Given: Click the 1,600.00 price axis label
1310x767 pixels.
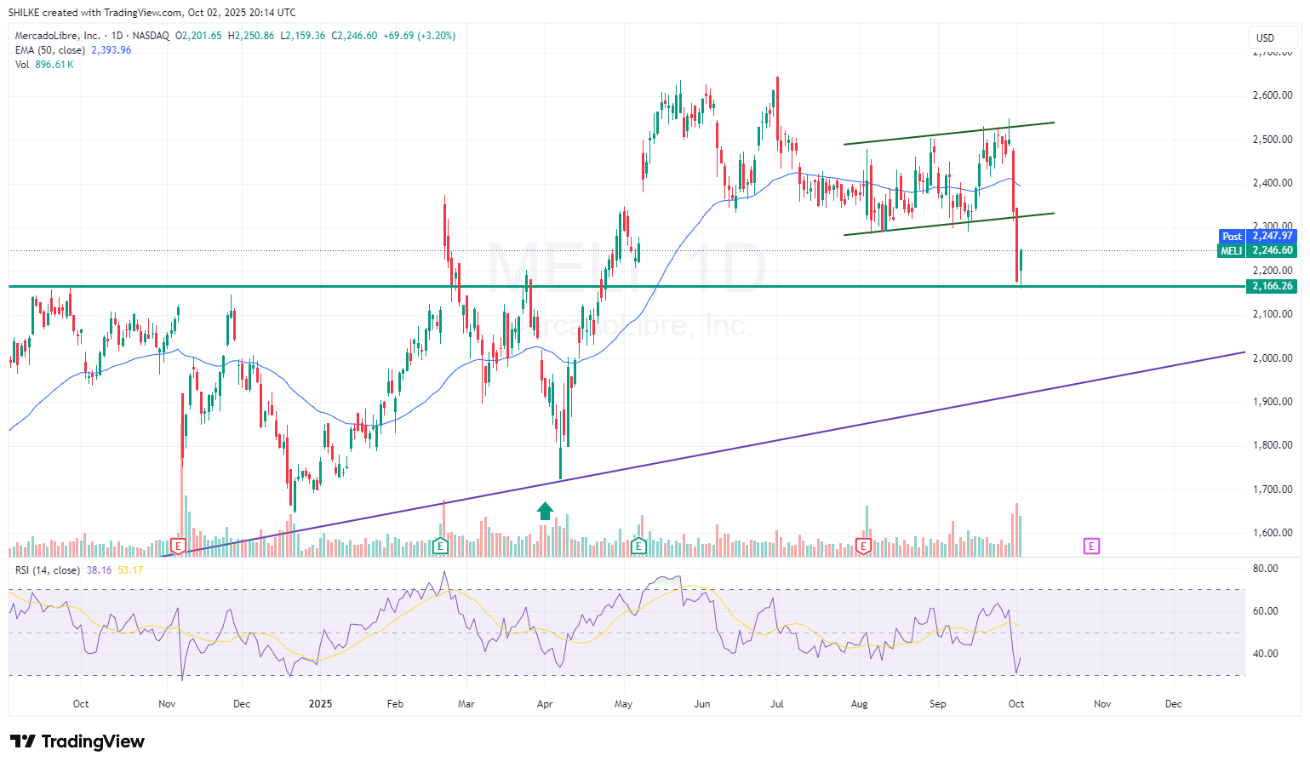Looking at the screenshot, I should tap(1273, 533).
